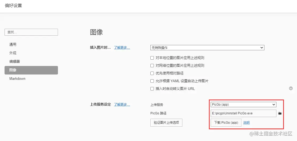
Task: Click the 图像 section heading
Action: click(96, 32)
